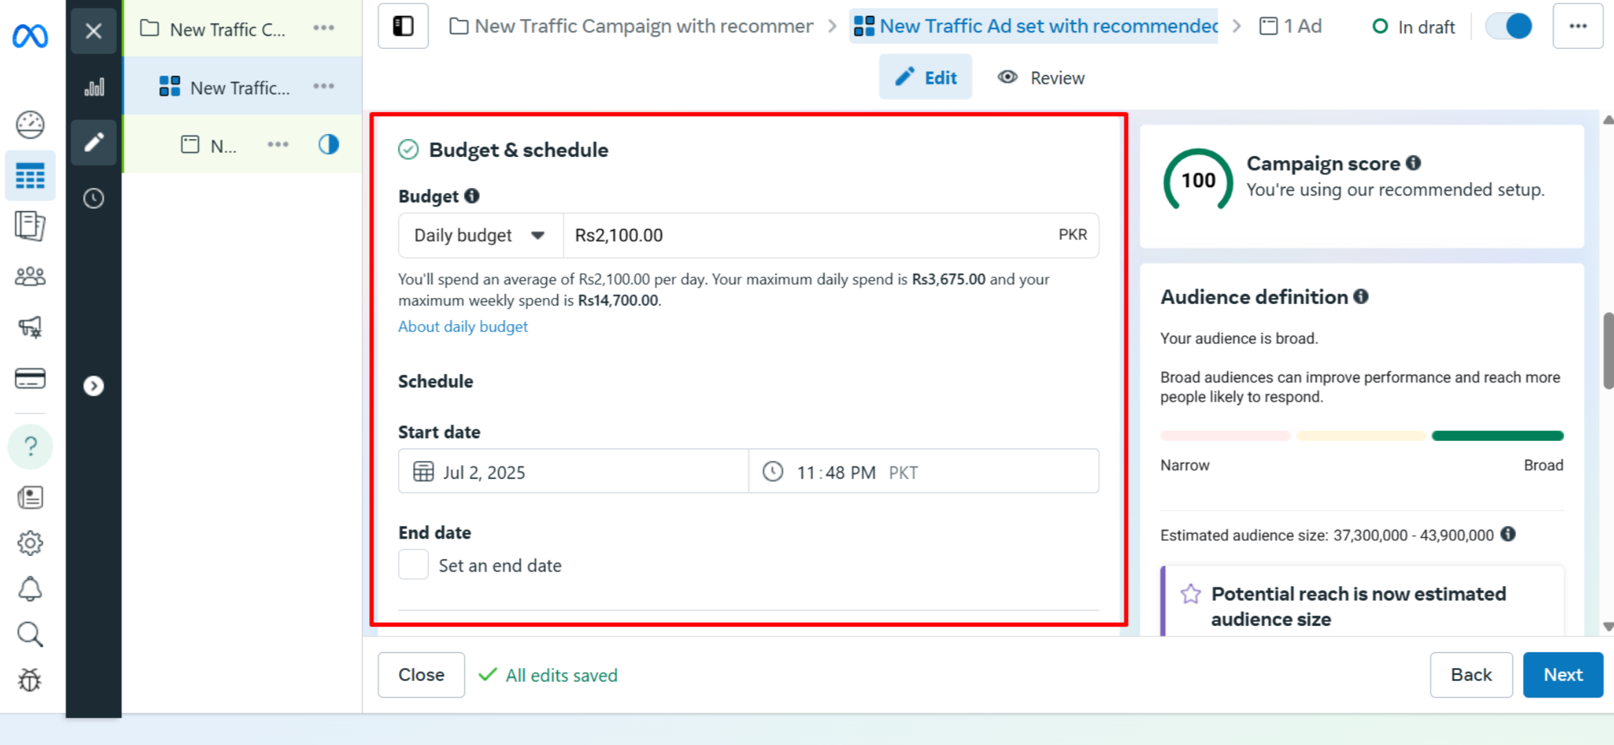Click the half-circle status toggle beside ad
Image resolution: width=1614 pixels, height=745 pixels.
(x=328, y=144)
